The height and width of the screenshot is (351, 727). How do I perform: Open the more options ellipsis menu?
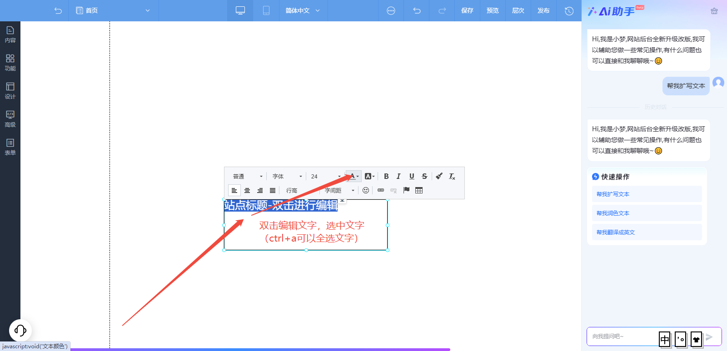391,10
